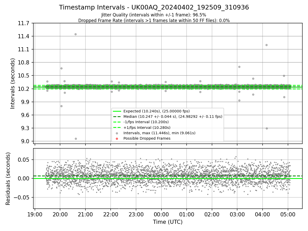Click the minimum interval outlier point near 9.0 seconds
This screenshot has width=308, height=231.
point(76,139)
